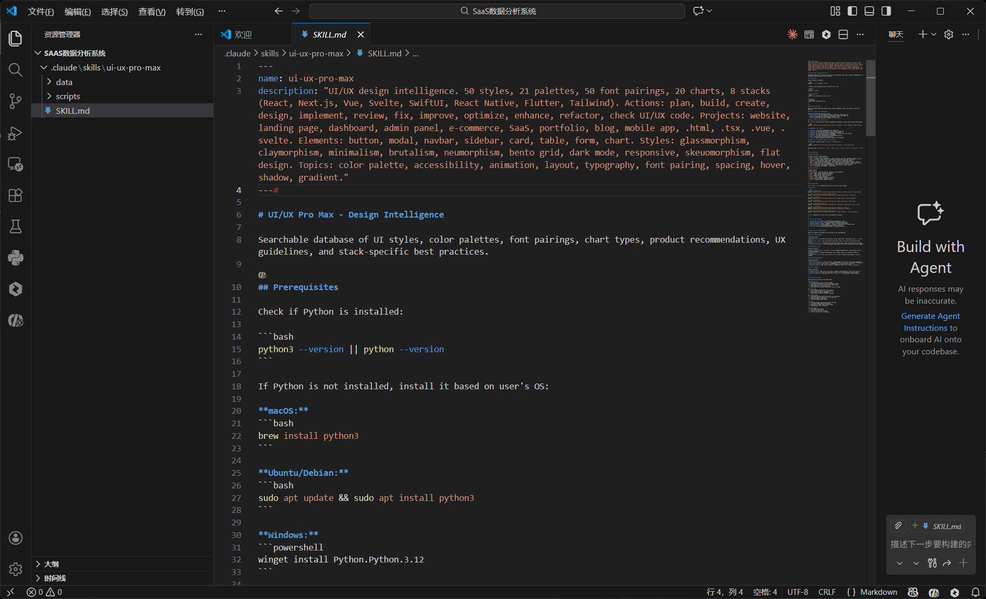The image size is (986, 599).
Task: Click the minimap code overview
Action: pyautogui.click(x=836, y=186)
